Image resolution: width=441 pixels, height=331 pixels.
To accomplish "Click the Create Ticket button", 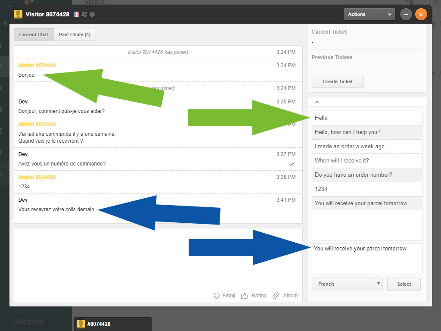I will (x=338, y=81).
